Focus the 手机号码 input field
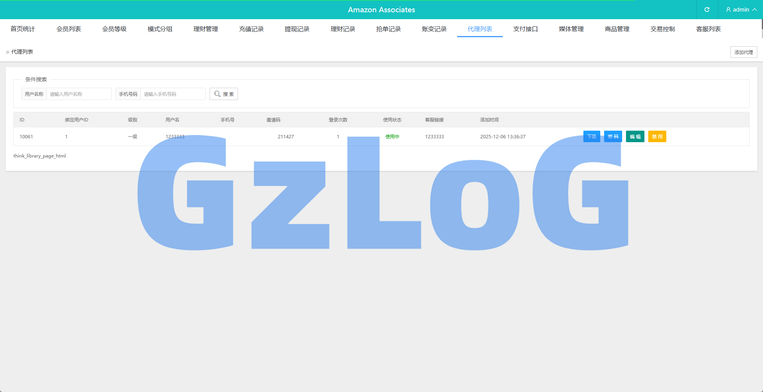 click(x=173, y=94)
